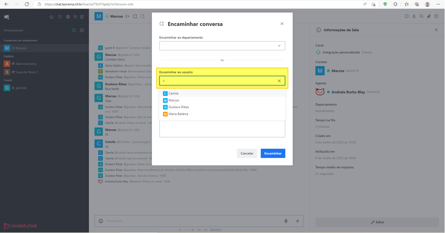
Task: Select Maria Betânia from the user suggestions
Action: (222, 114)
